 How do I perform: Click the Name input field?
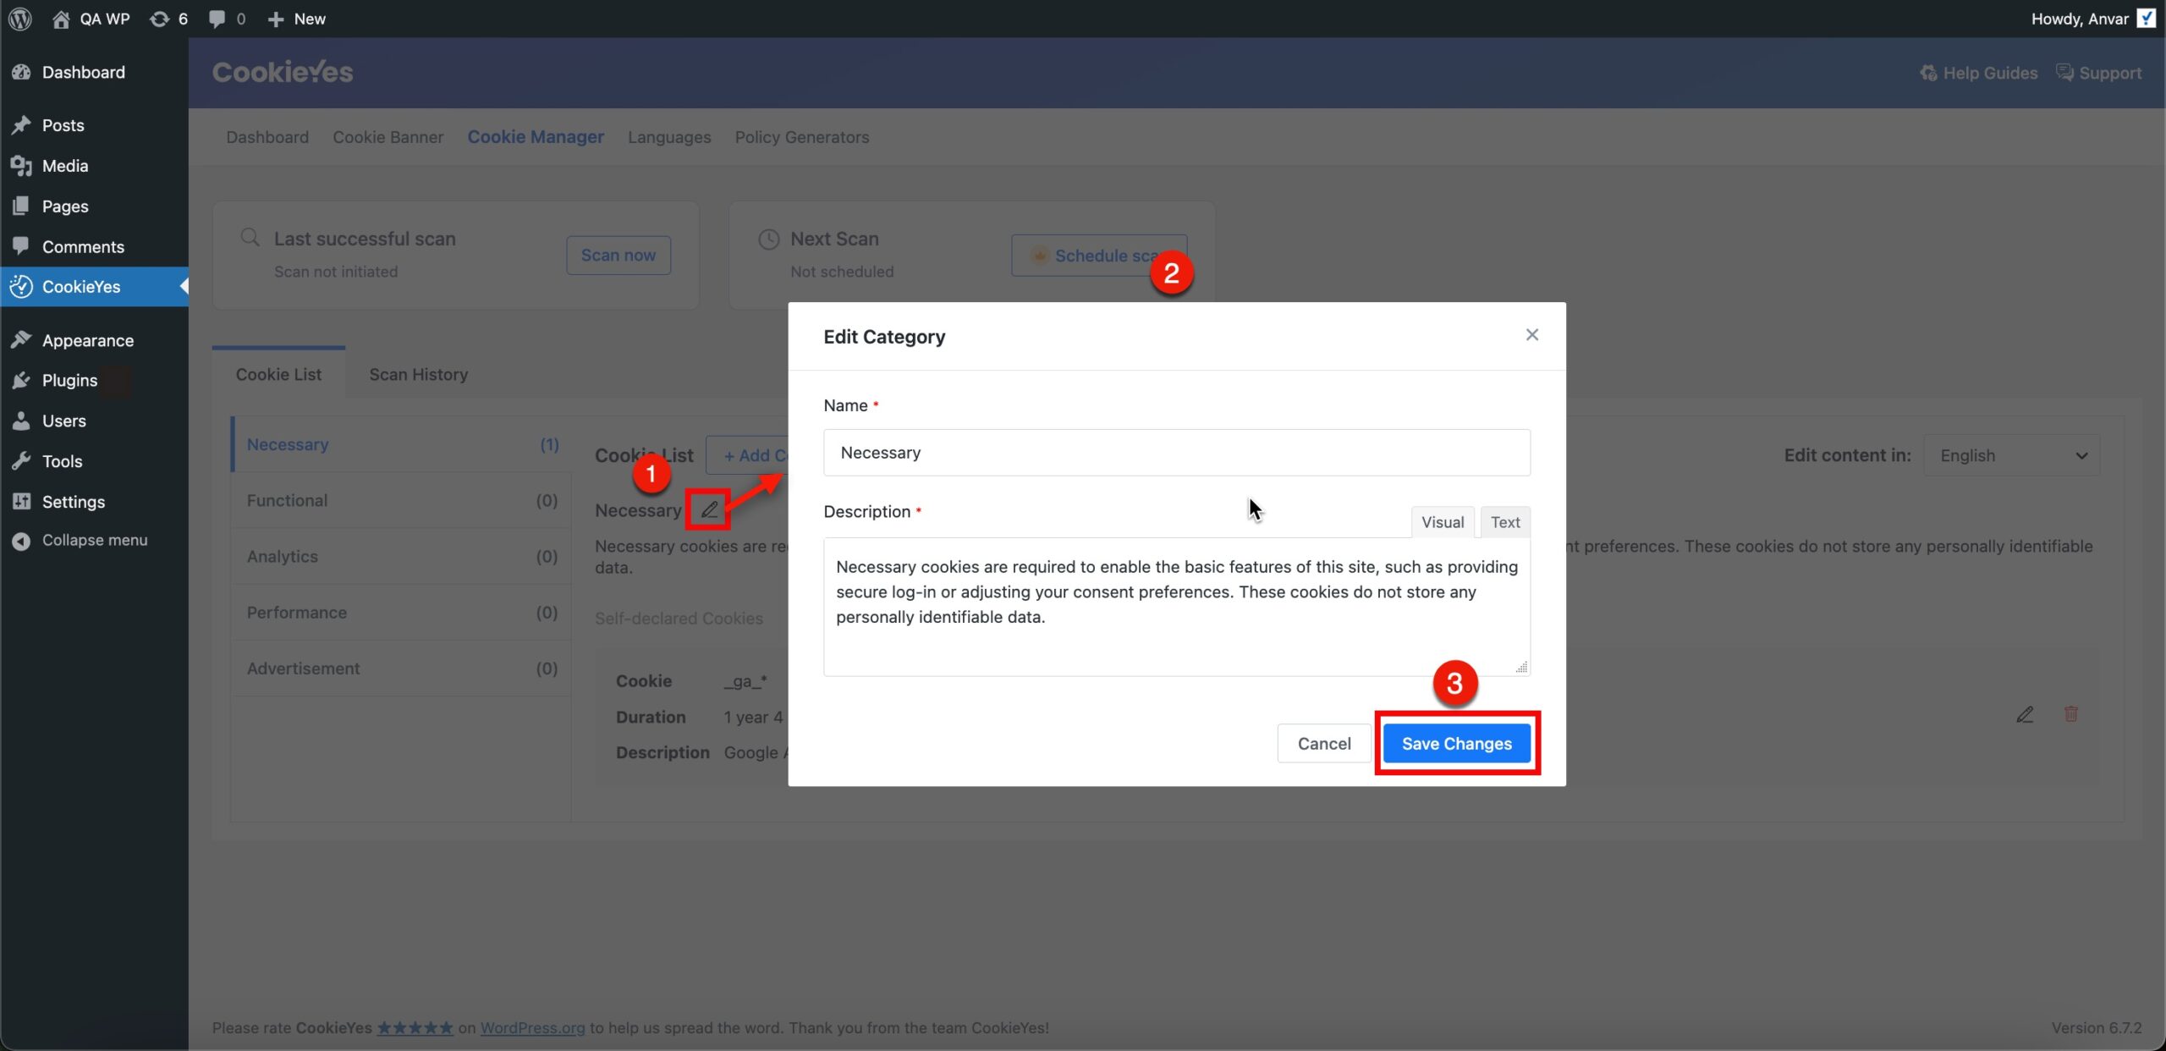pyautogui.click(x=1177, y=453)
